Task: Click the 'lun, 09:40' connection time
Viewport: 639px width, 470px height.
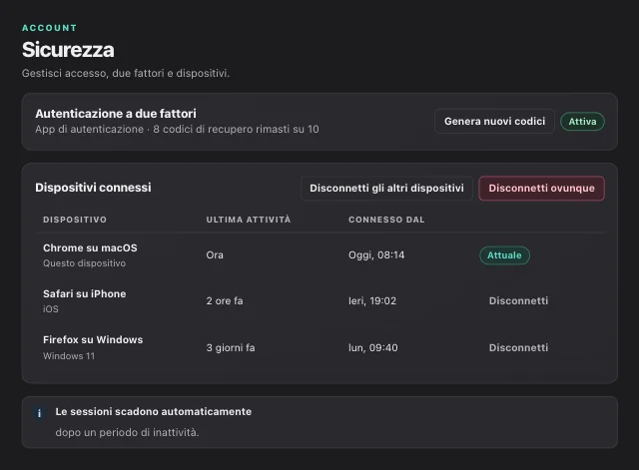Action: (x=372, y=348)
